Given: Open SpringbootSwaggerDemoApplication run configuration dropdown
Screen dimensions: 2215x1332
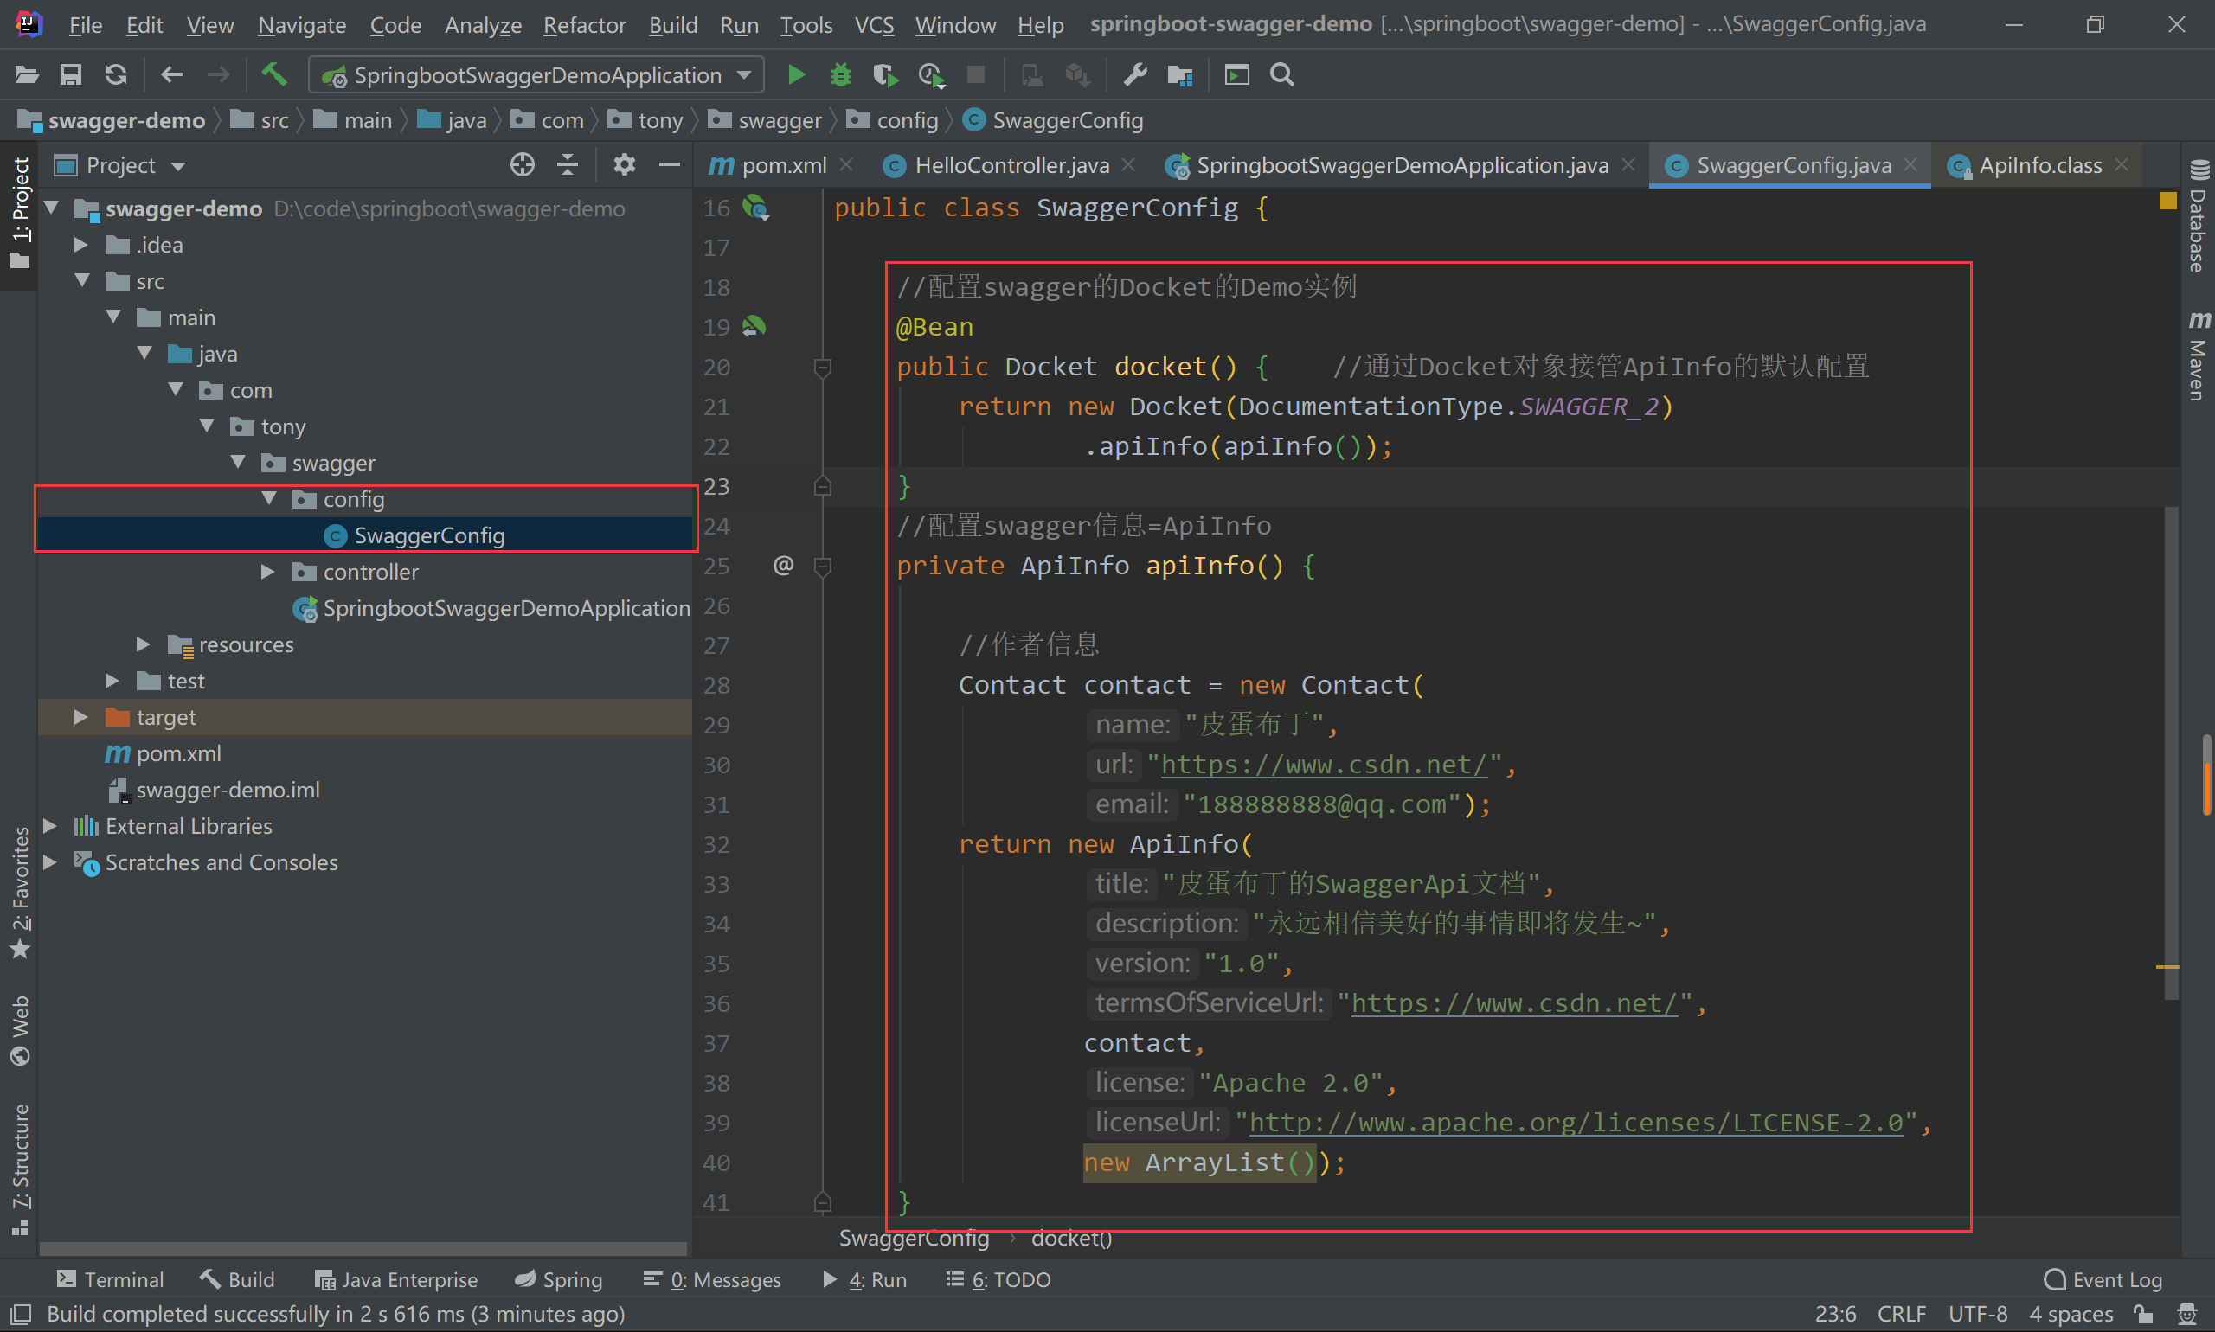Looking at the screenshot, I should (537, 74).
